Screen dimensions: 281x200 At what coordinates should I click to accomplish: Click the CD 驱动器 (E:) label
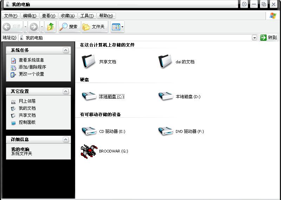click(112, 131)
